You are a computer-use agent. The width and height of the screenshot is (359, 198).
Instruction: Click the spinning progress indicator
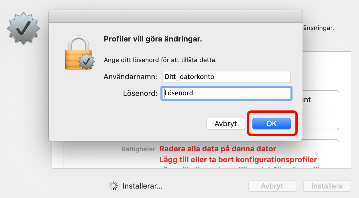click(114, 186)
